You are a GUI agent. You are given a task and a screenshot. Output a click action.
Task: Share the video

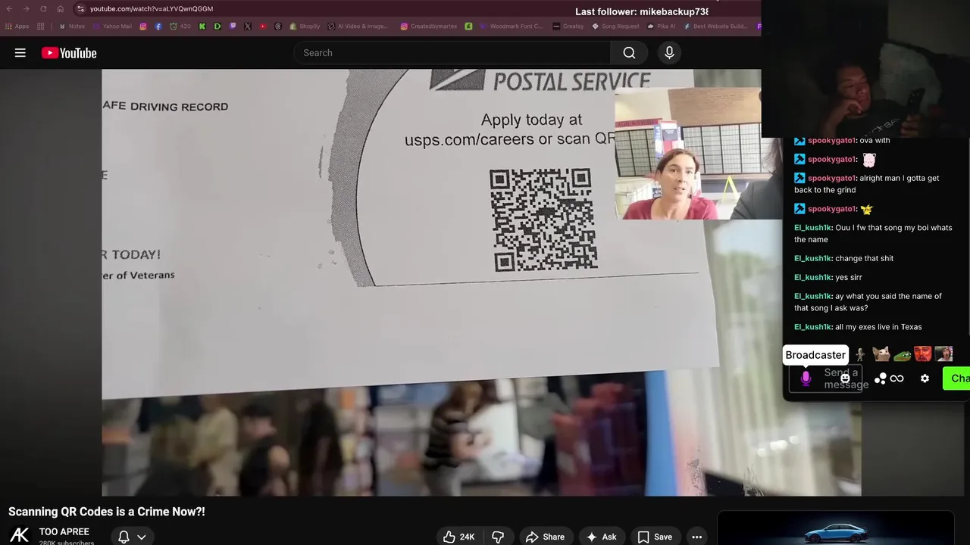(545, 537)
